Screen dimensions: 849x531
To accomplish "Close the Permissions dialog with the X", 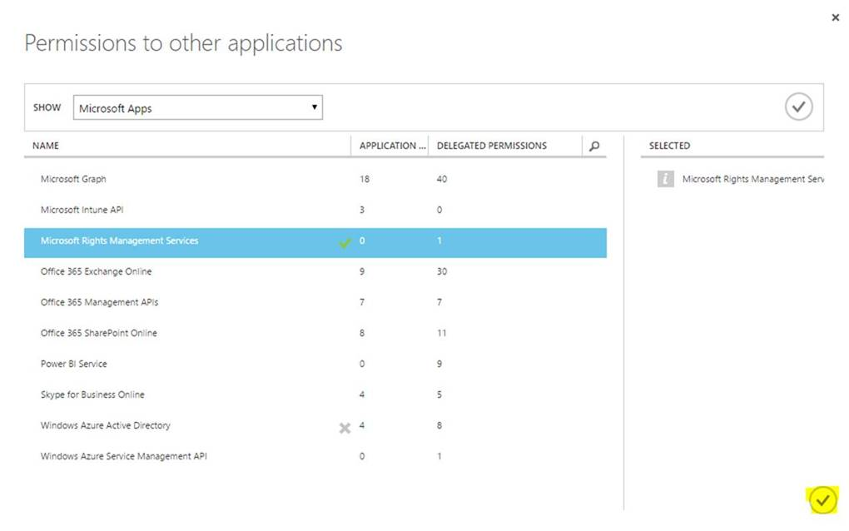I will pyautogui.click(x=835, y=17).
